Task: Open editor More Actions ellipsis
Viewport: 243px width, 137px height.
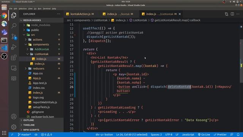Action: [238, 14]
